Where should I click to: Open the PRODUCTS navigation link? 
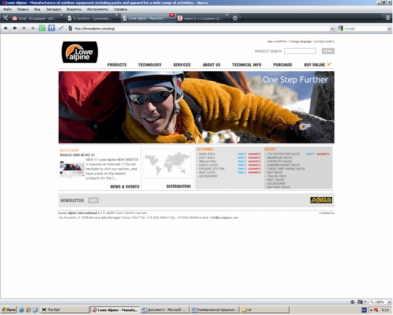coord(117,65)
